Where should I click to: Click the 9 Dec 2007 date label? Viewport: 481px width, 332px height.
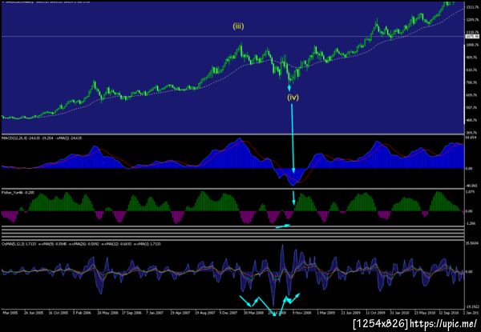[x=228, y=313]
